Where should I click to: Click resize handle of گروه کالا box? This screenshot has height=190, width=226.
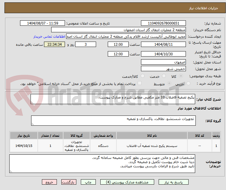click(33, 124)
